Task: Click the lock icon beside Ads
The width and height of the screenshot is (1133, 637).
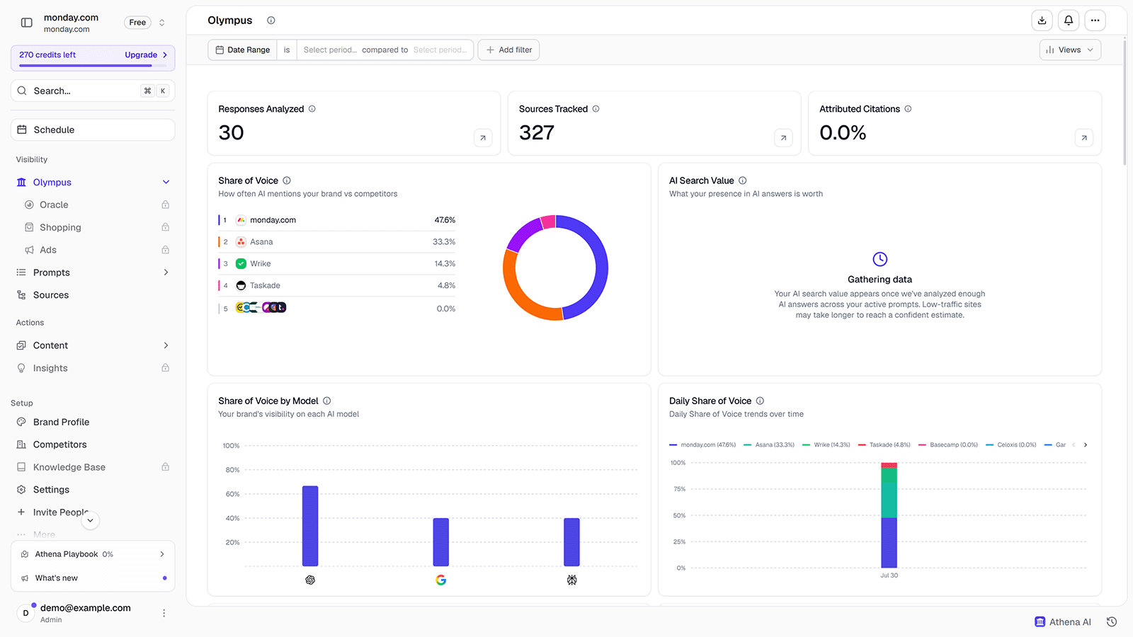Action: [165, 250]
